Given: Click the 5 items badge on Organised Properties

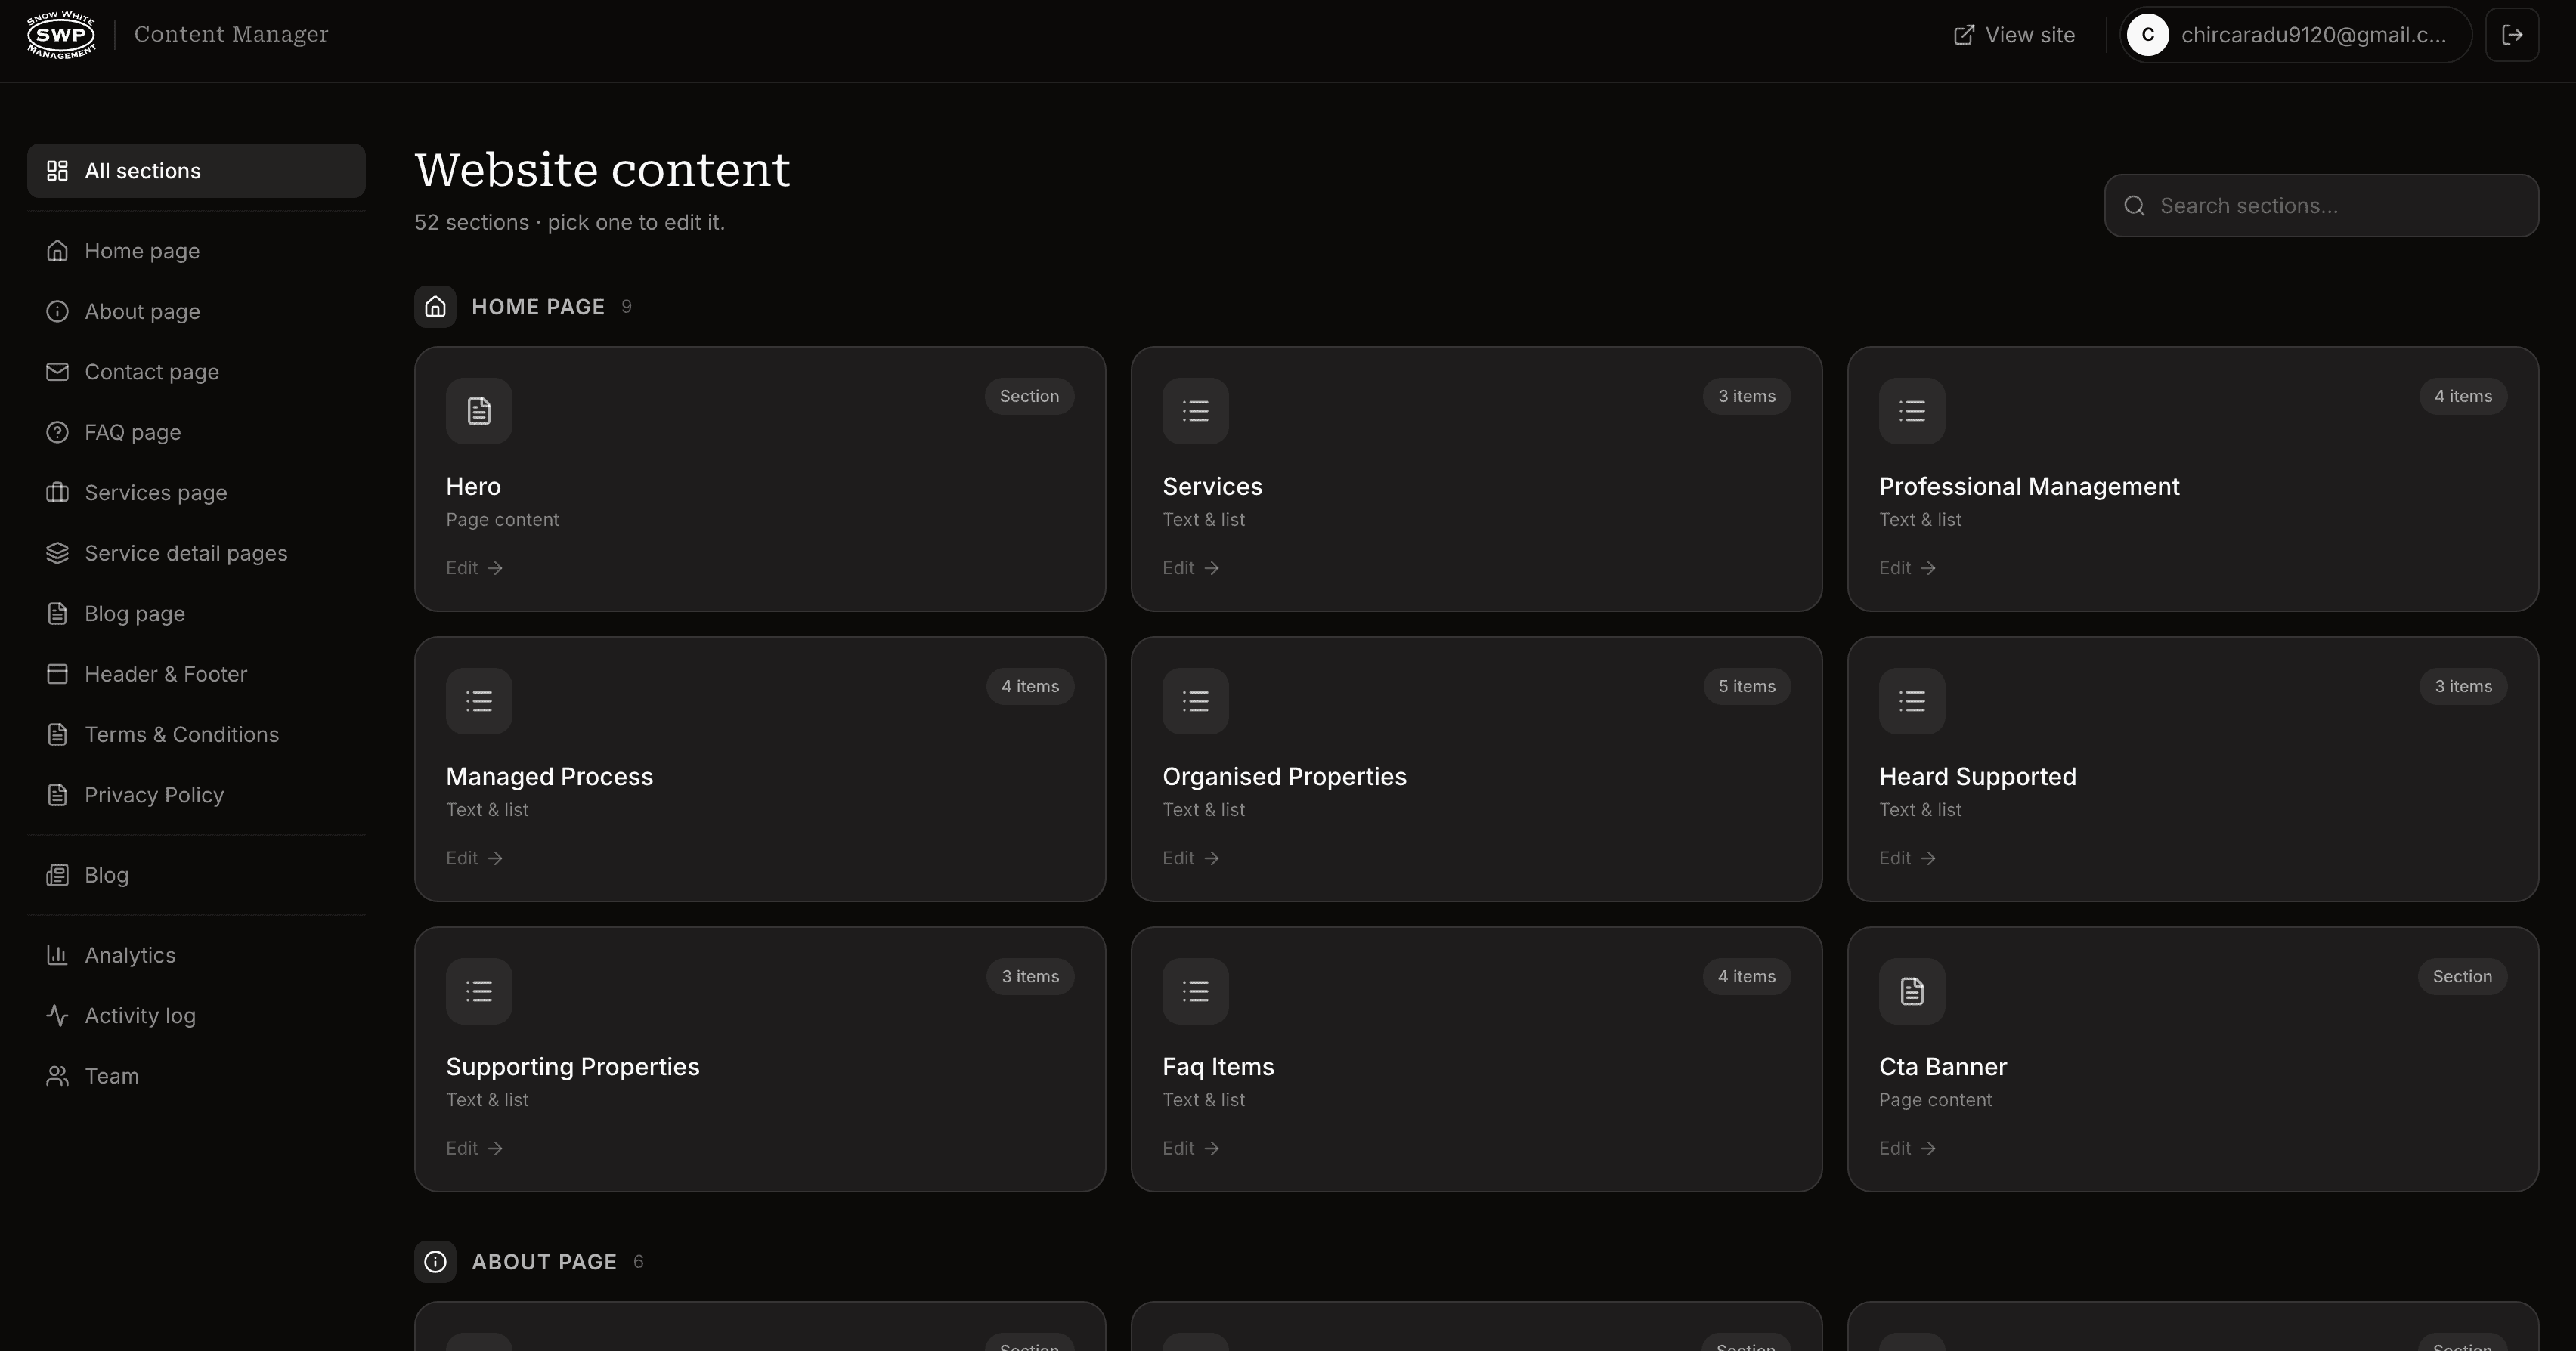Looking at the screenshot, I should [1747, 687].
